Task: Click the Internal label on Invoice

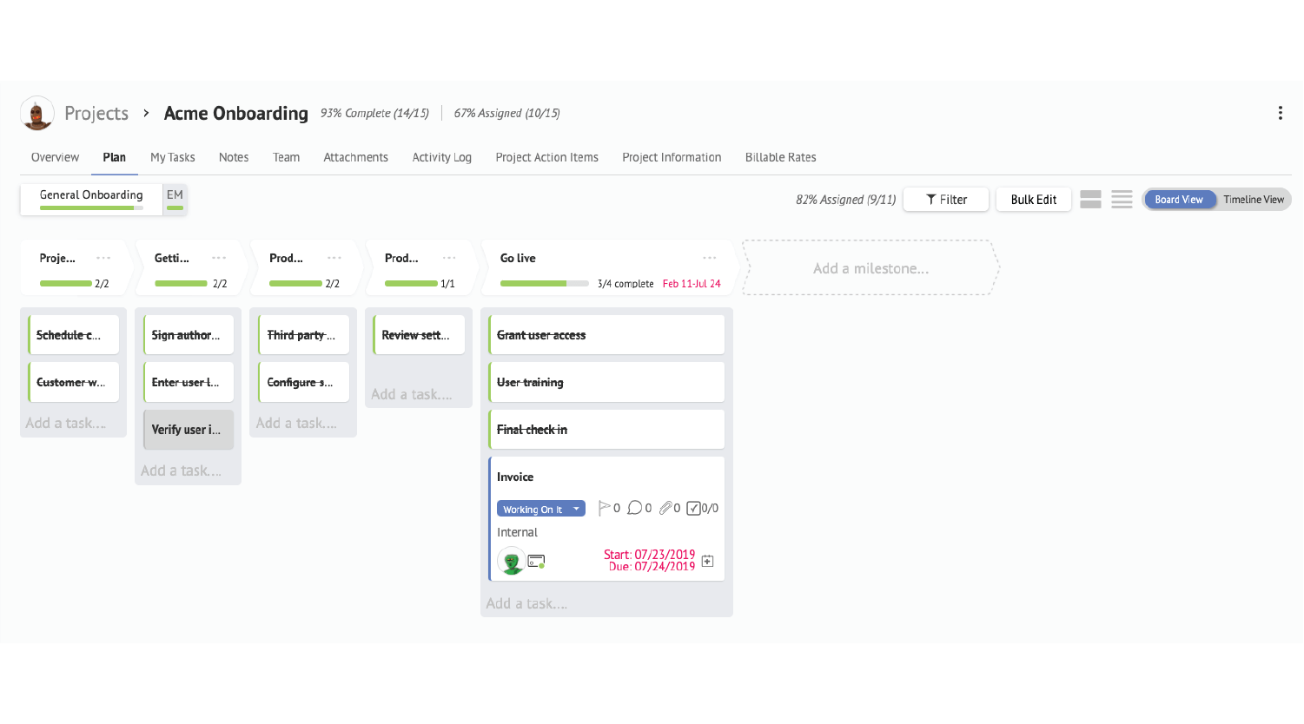Action: point(517,532)
